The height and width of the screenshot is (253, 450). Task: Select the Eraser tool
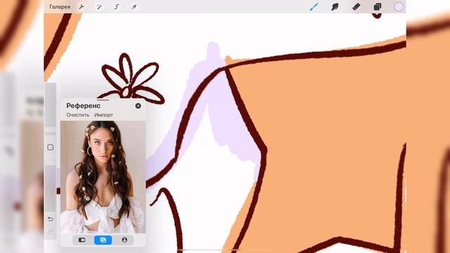[356, 6]
